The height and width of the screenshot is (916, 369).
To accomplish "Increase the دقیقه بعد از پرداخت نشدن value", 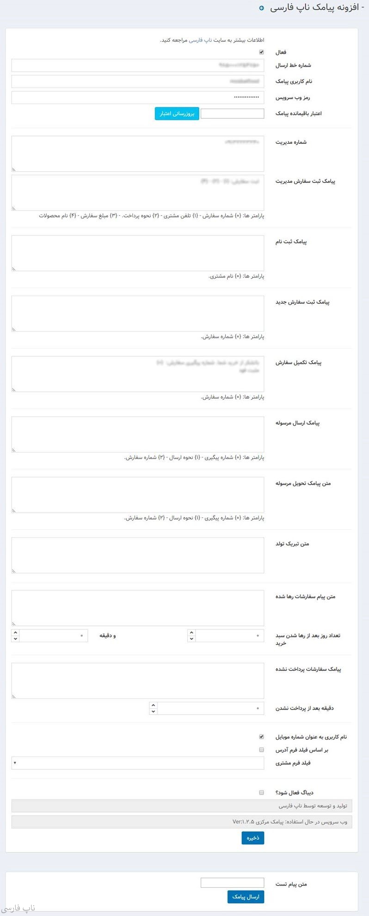I will (154, 705).
